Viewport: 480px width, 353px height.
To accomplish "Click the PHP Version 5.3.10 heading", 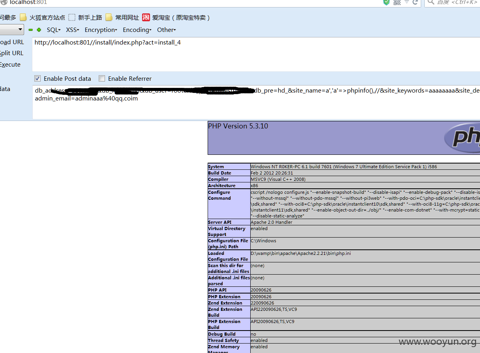I will click(x=238, y=126).
